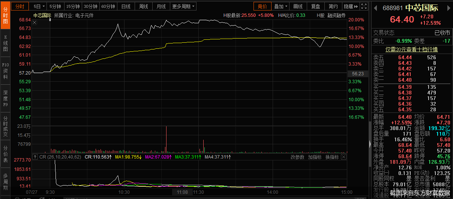Click the 画线 drawing tool button
The height and width of the screenshot is (199, 453).
point(298,6)
